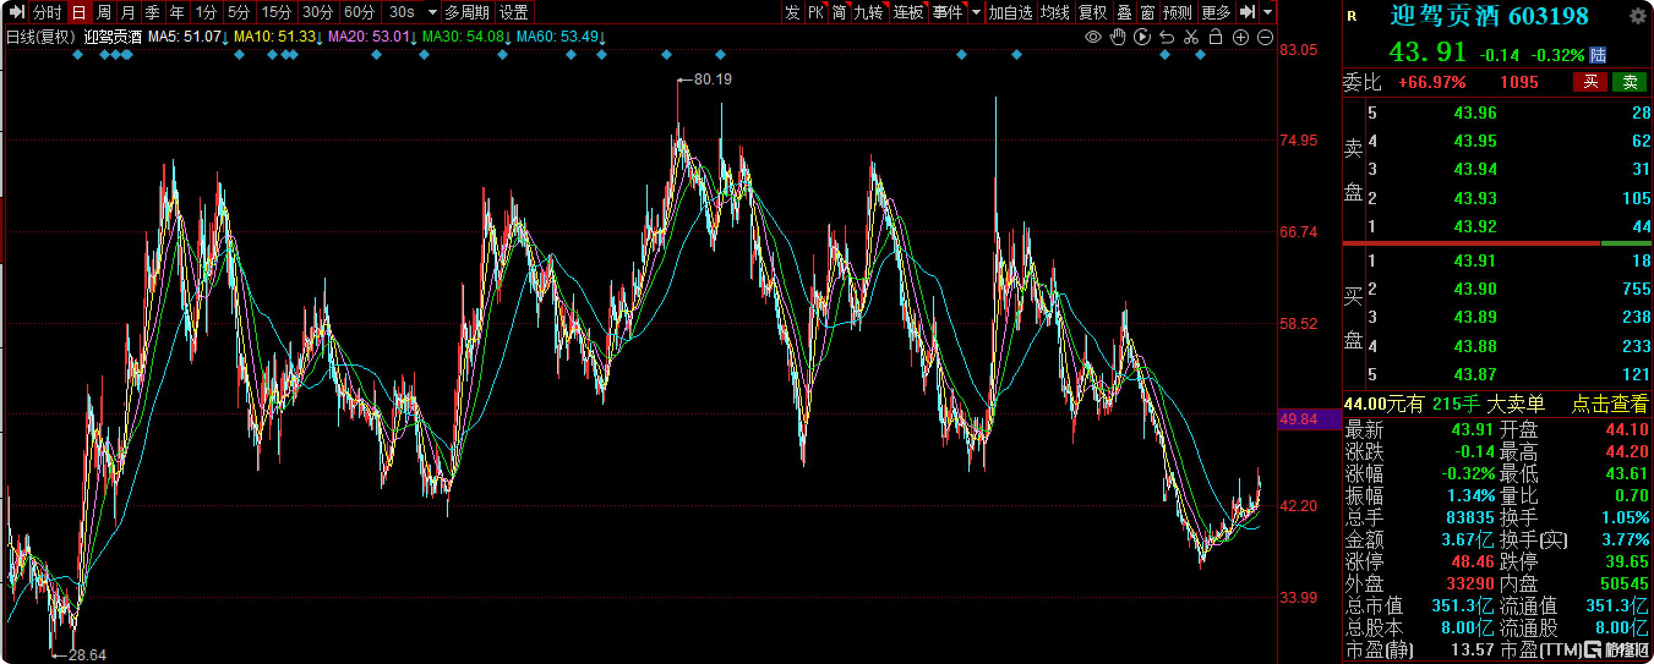This screenshot has height=664, width=1654.
Task: Click 加自选 add to watchlist
Action: point(1010,12)
